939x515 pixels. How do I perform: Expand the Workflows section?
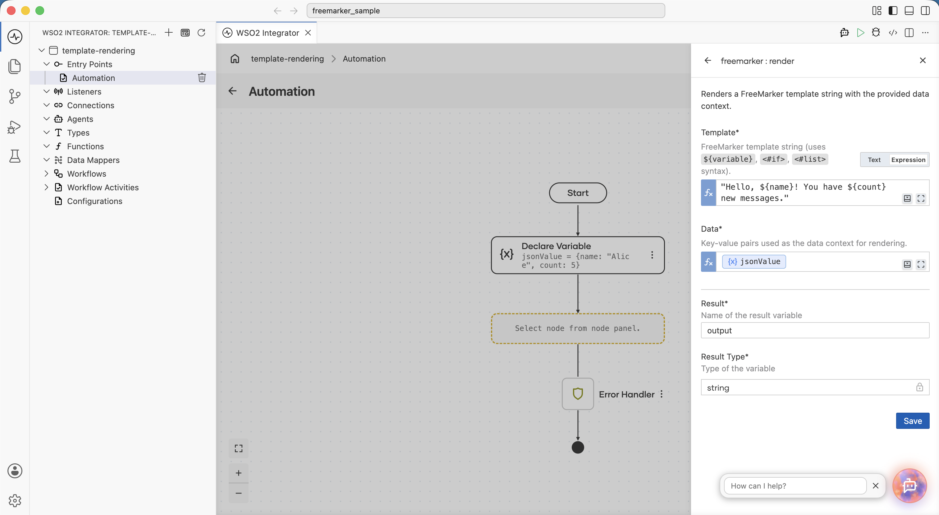pos(47,173)
